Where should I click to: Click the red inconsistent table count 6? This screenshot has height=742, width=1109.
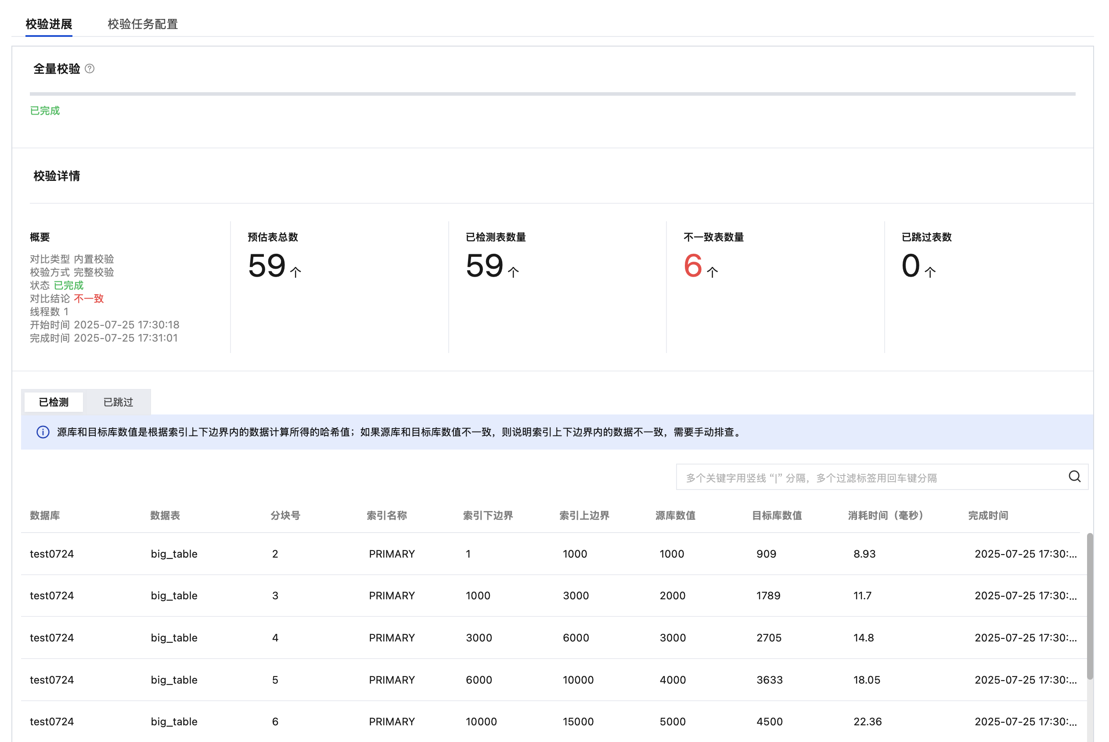[693, 266]
